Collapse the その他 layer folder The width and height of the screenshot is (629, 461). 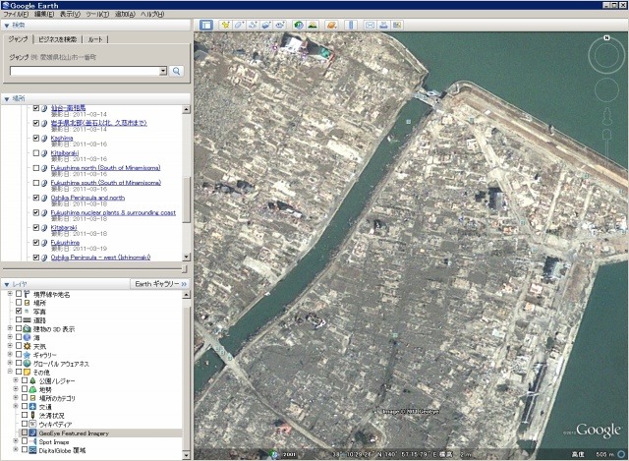pyautogui.click(x=10, y=372)
